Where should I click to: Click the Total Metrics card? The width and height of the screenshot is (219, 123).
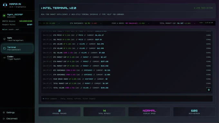click(x=104, y=112)
